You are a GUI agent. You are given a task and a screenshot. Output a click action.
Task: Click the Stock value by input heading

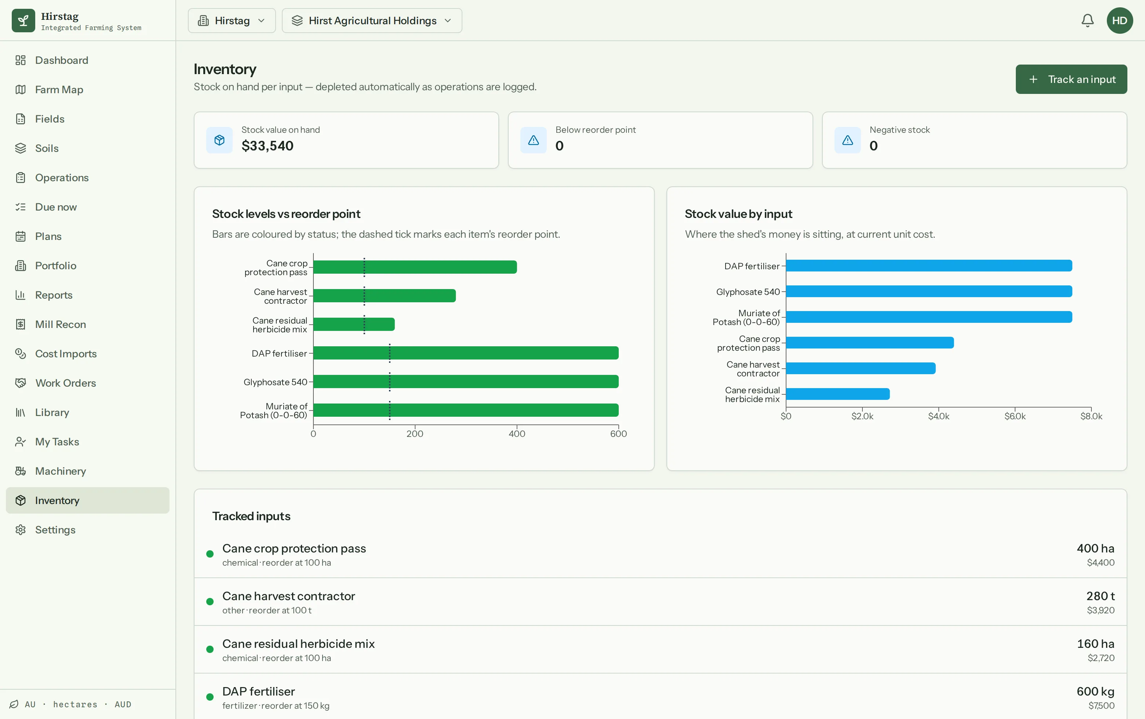[x=738, y=214]
